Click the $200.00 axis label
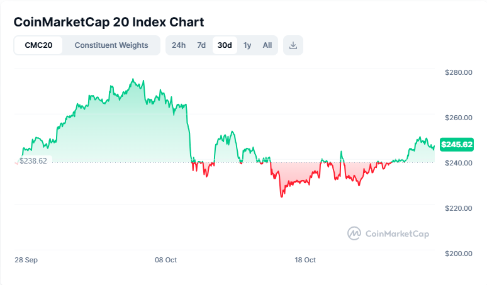 pos(459,254)
